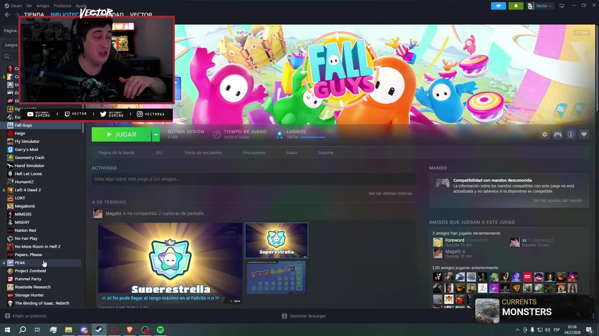Select Storage Hunter in the list
599x336 pixels.
(x=29, y=295)
